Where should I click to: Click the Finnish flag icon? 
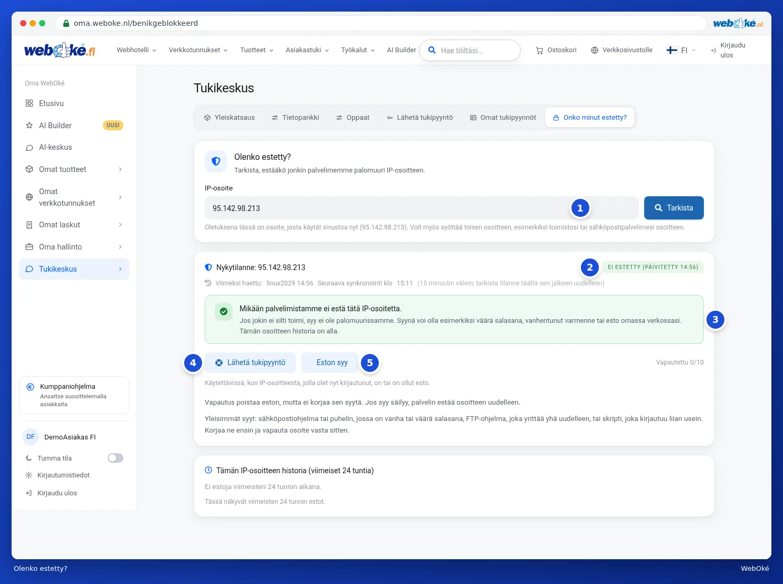pyautogui.click(x=672, y=50)
